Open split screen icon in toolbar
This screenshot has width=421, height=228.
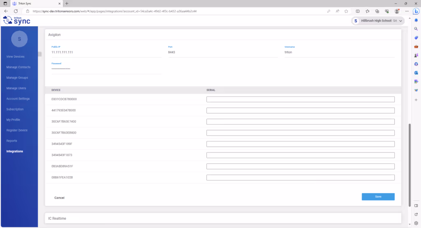[358, 11]
